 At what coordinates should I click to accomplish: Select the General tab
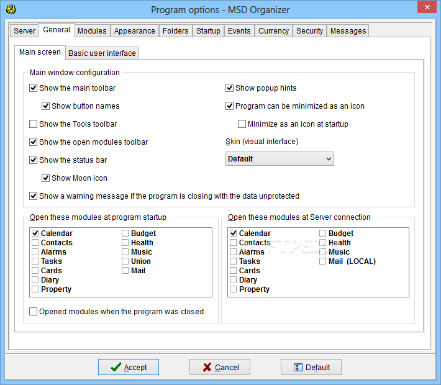point(57,30)
